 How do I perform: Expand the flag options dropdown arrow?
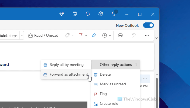(86, 35)
